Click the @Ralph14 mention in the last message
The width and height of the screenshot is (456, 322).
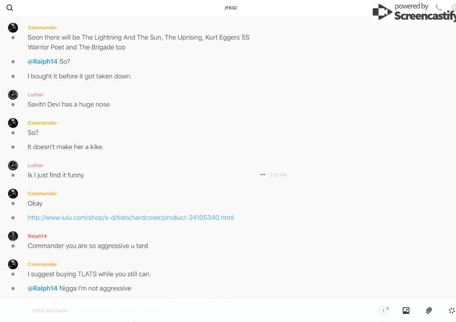tap(42, 288)
